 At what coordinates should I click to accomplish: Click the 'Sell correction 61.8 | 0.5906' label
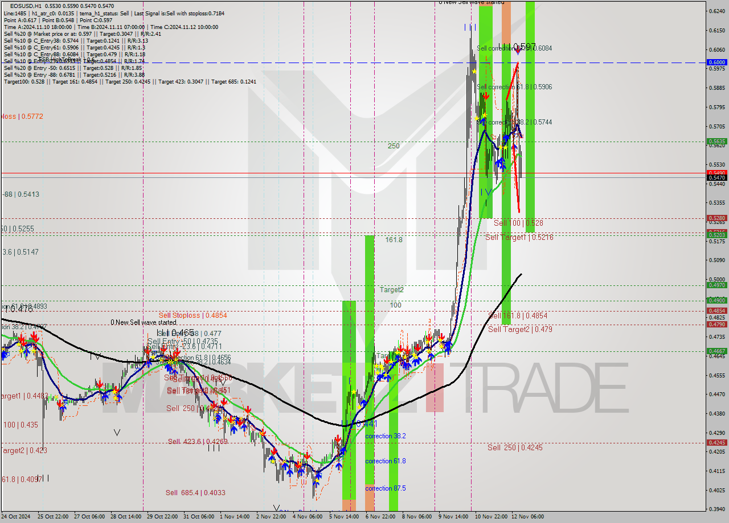coord(514,87)
